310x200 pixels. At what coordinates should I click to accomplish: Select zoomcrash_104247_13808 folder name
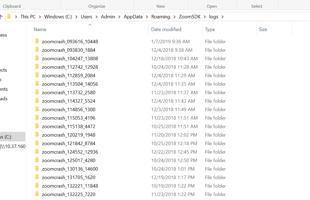(70, 59)
